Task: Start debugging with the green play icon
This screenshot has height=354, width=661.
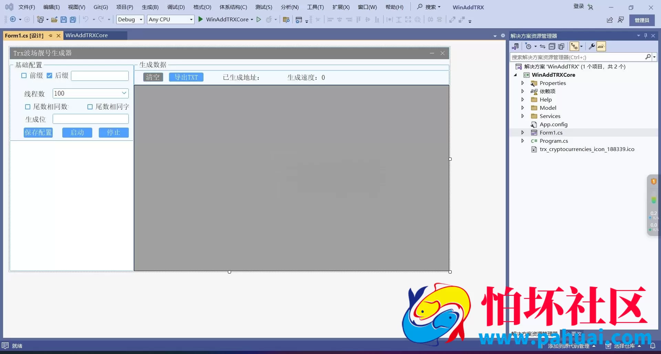Action: (201, 20)
